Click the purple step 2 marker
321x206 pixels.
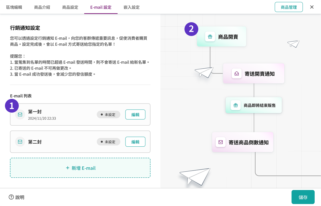pos(191,29)
